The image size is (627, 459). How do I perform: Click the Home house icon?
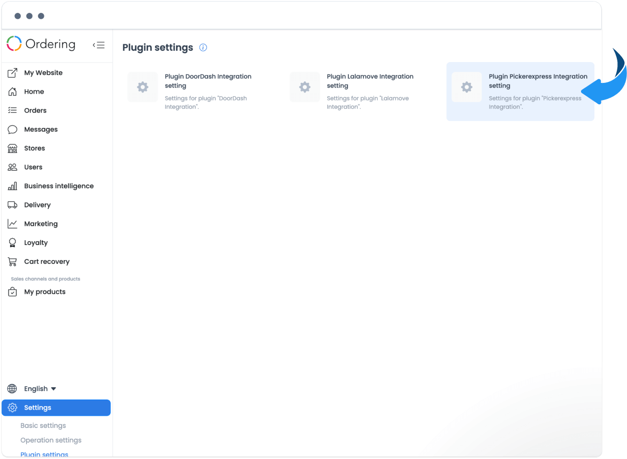click(12, 91)
